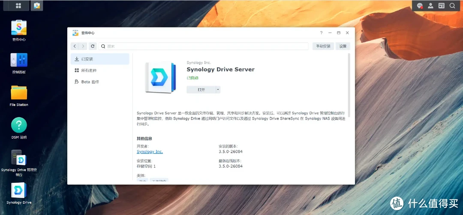
Task: Click the package details vertical scrollbar
Action: (x=349, y=85)
